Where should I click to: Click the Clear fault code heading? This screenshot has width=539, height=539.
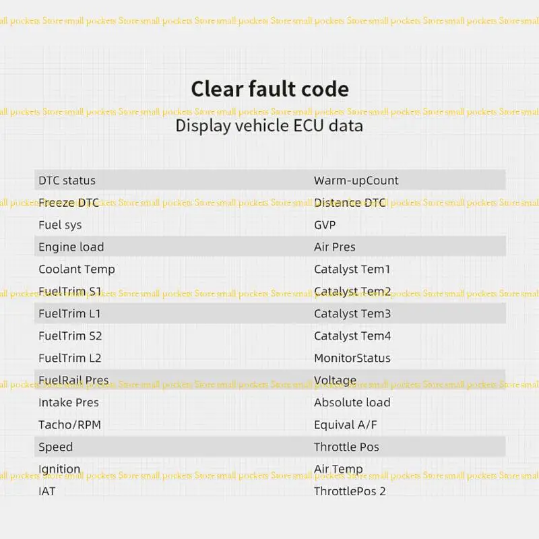[x=270, y=89]
